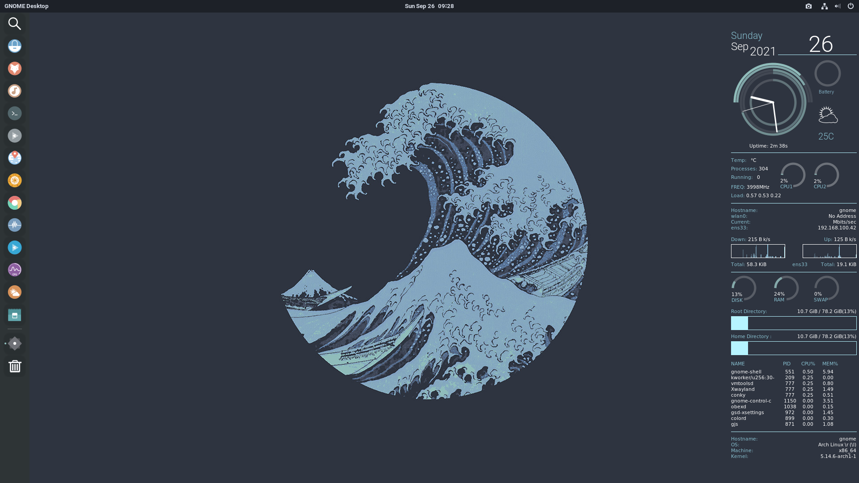This screenshot has height=483, width=859.
Task: Click the CPU2 usage ring
Action: pyautogui.click(x=826, y=175)
